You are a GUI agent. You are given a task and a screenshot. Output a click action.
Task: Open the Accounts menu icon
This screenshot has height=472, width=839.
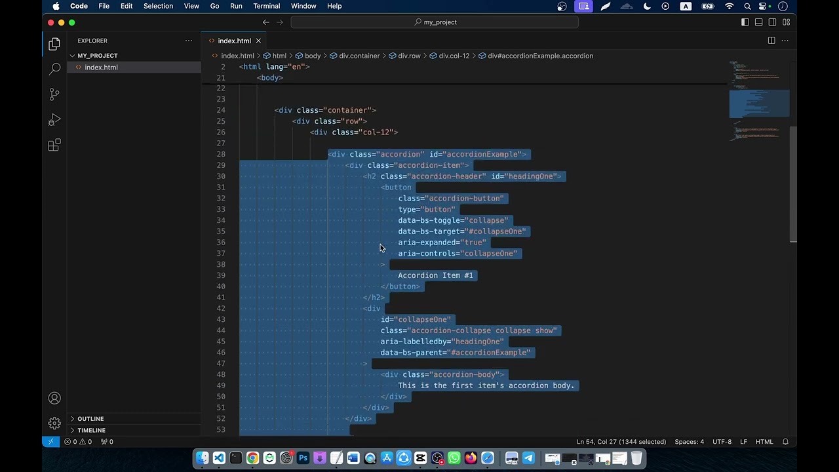click(54, 398)
